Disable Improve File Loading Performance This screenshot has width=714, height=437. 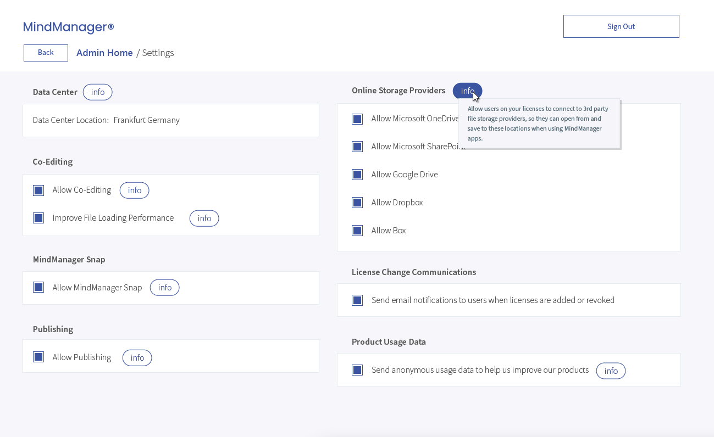tap(38, 218)
